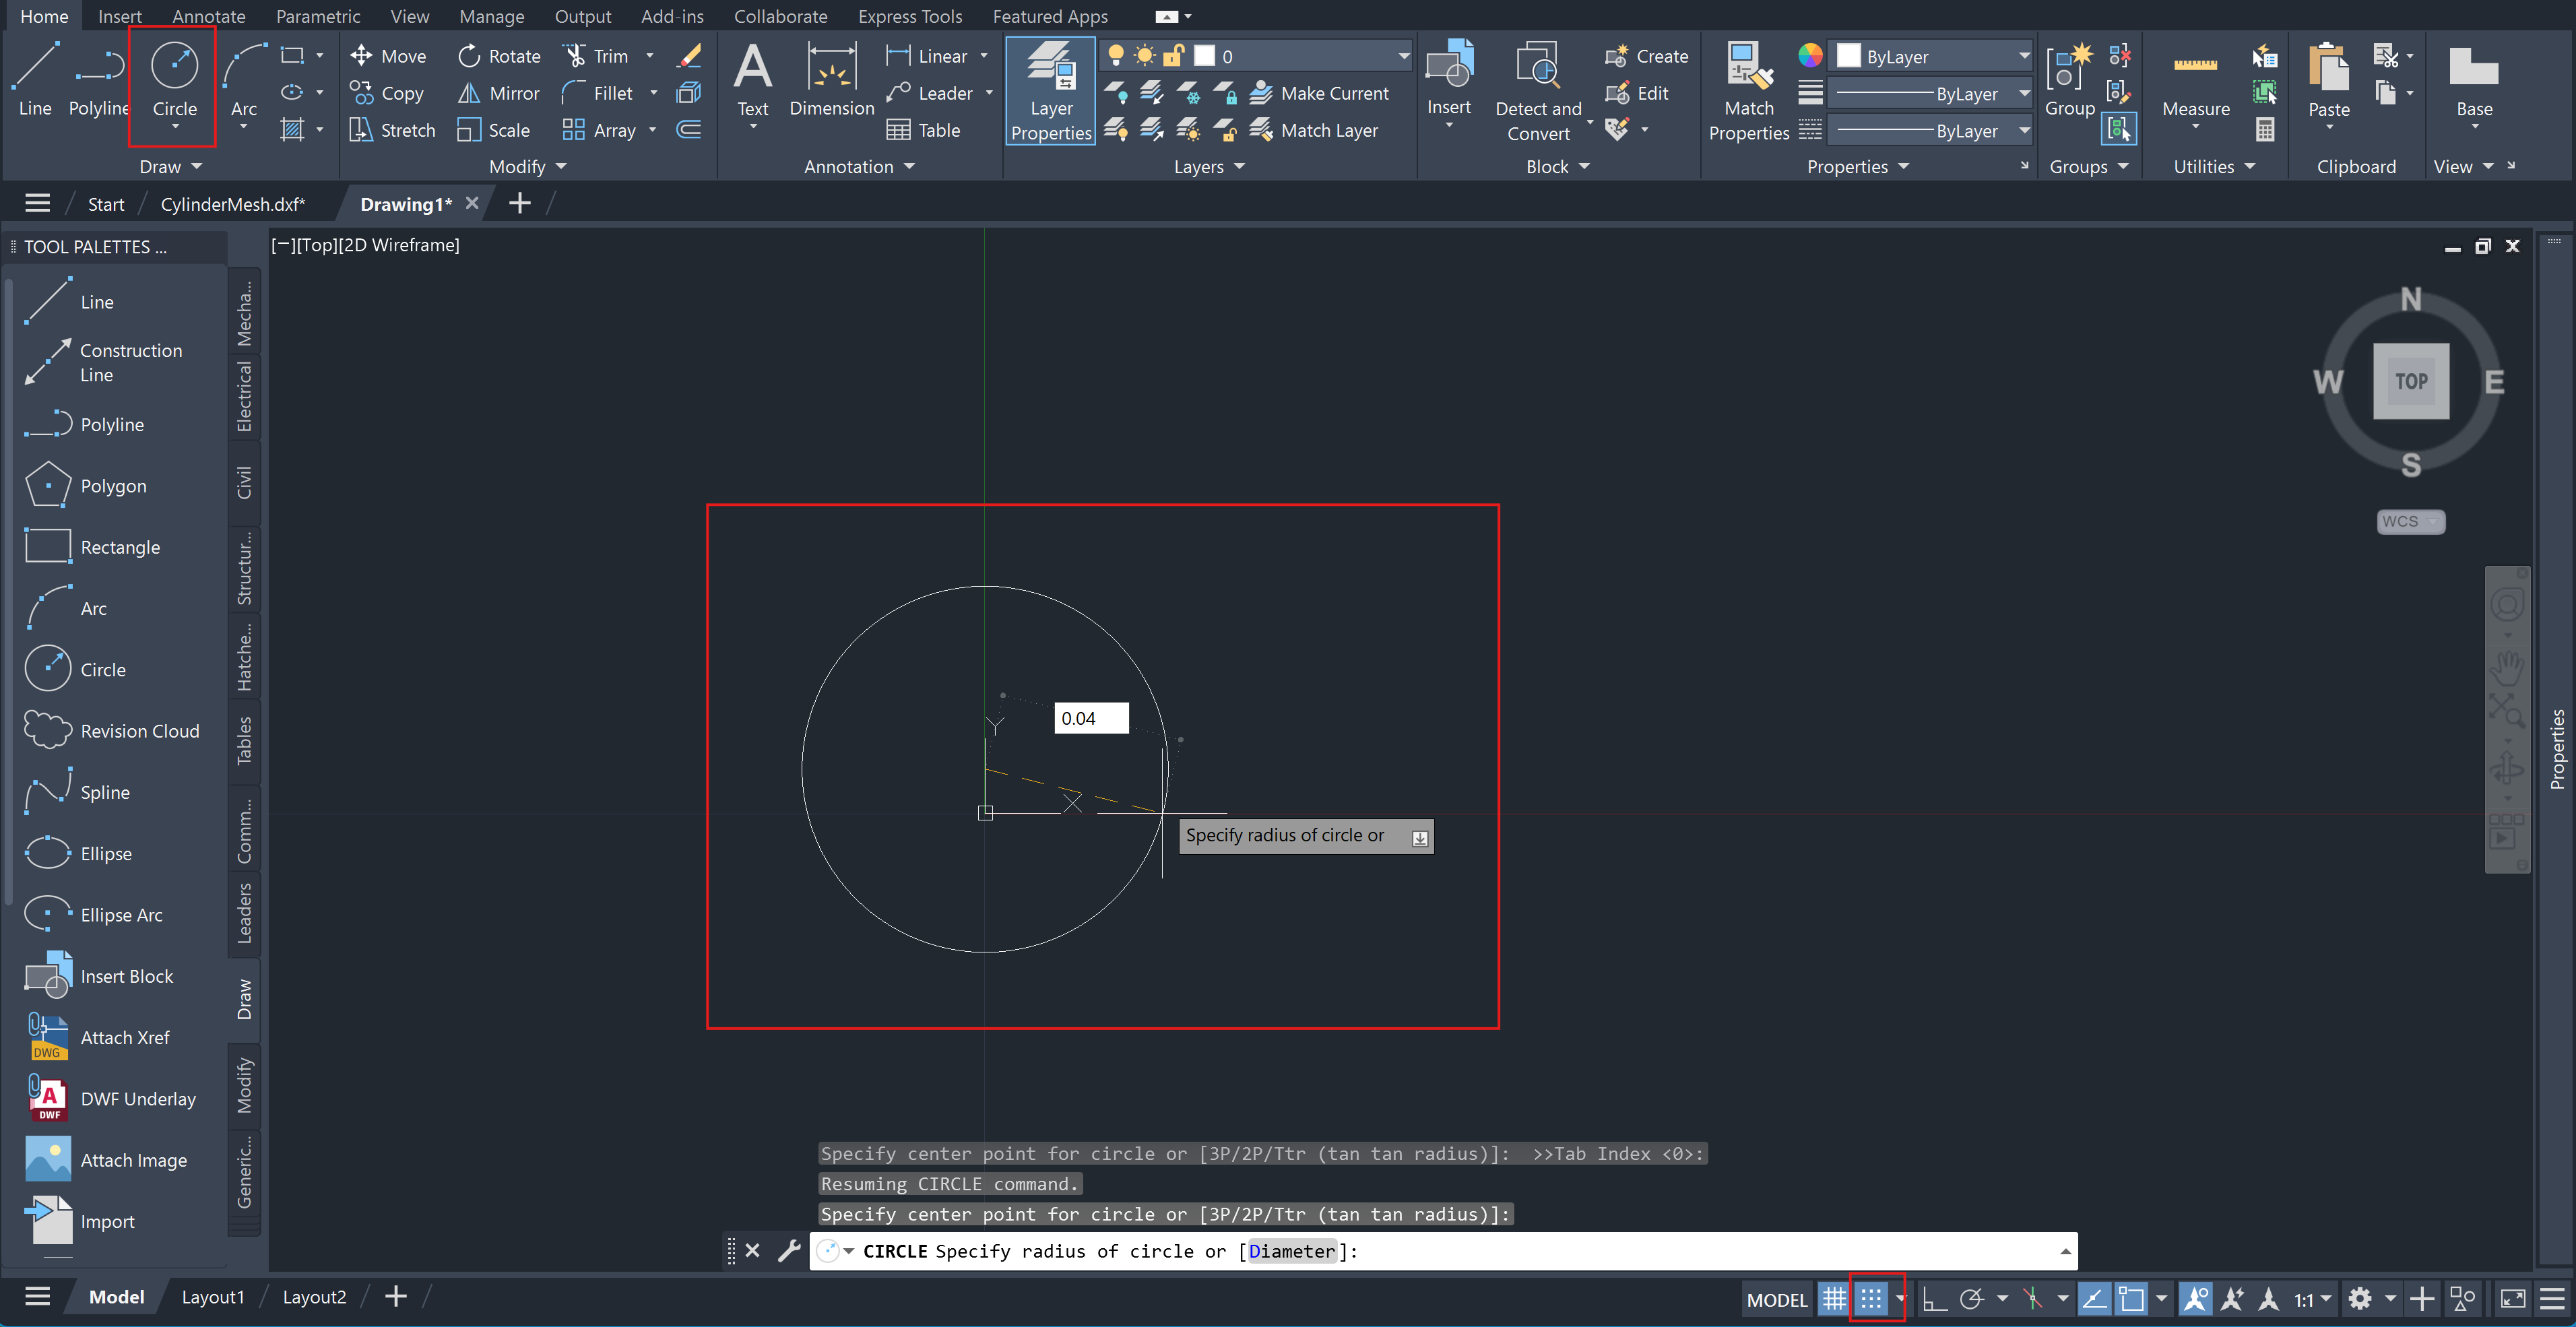This screenshot has height=1327, width=2576.
Task: Click the radius dynamic input field showing 0.04
Action: [x=1091, y=718]
